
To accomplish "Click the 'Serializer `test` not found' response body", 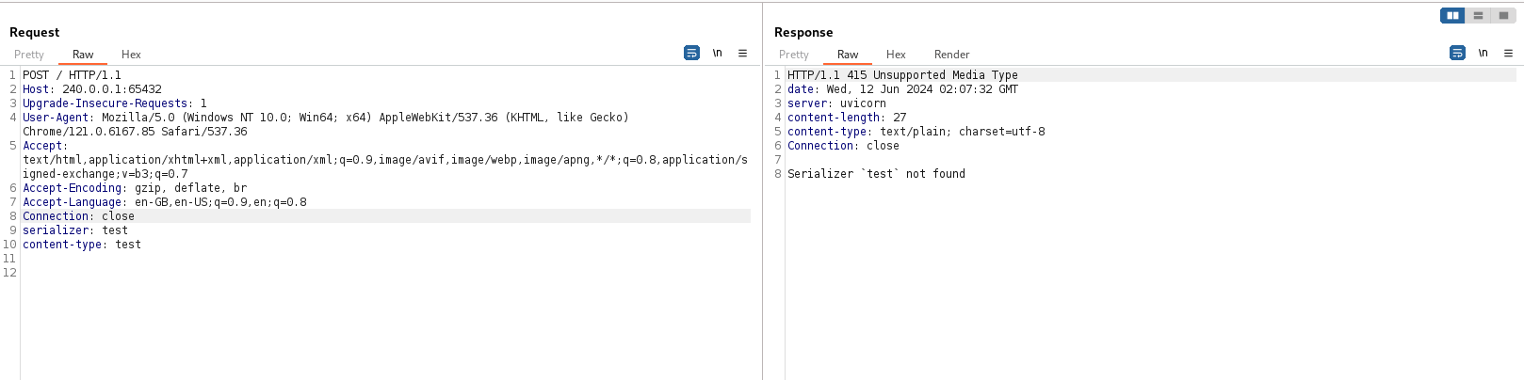I will pos(876,174).
